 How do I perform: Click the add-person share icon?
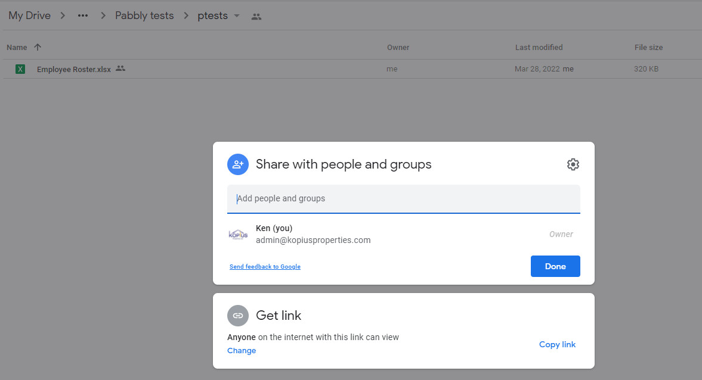[238, 164]
